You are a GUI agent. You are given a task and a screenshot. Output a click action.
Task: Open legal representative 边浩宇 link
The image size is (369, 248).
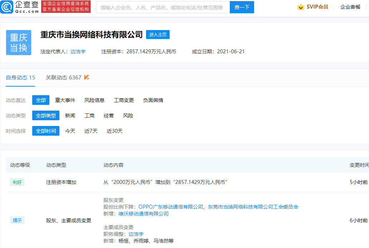pos(78,52)
